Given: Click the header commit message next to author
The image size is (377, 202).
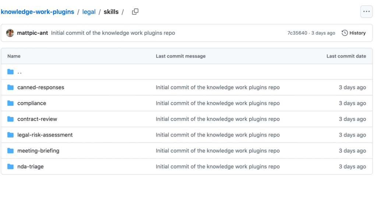Looking at the screenshot, I should pyautogui.click(x=113, y=33).
